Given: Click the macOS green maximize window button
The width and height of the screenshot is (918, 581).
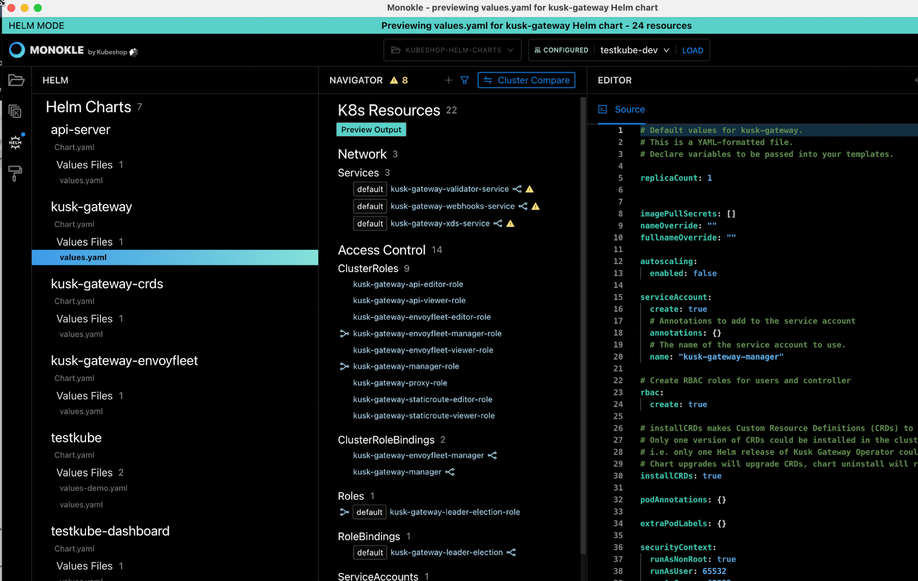Looking at the screenshot, I should (38, 7).
